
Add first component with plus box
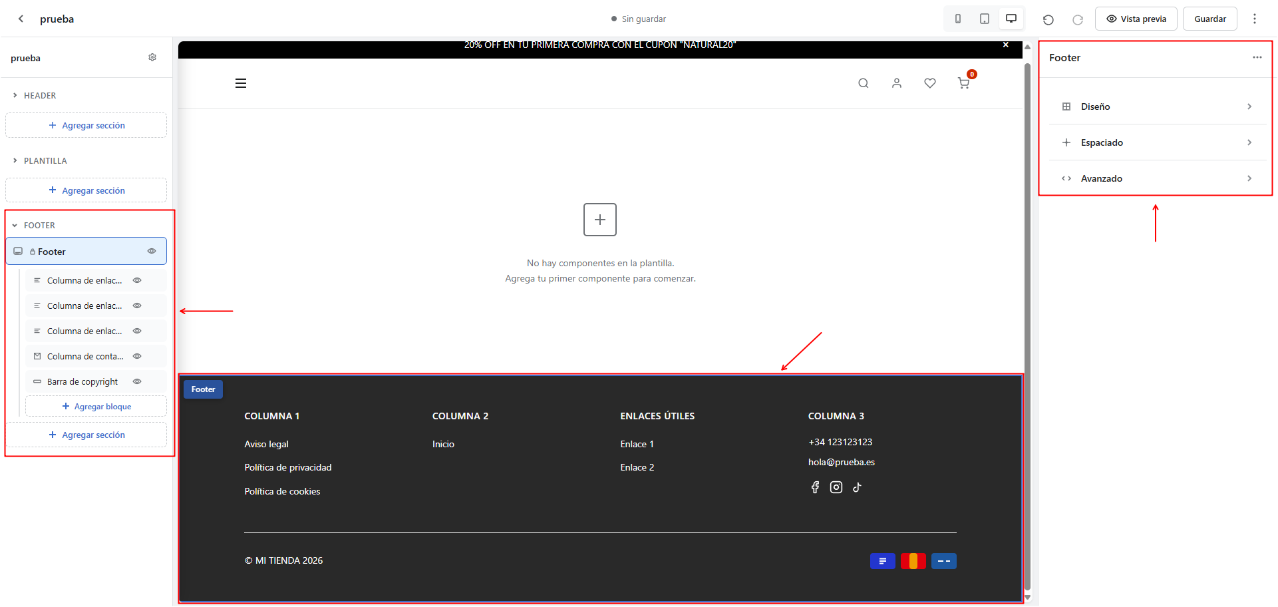[600, 220]
